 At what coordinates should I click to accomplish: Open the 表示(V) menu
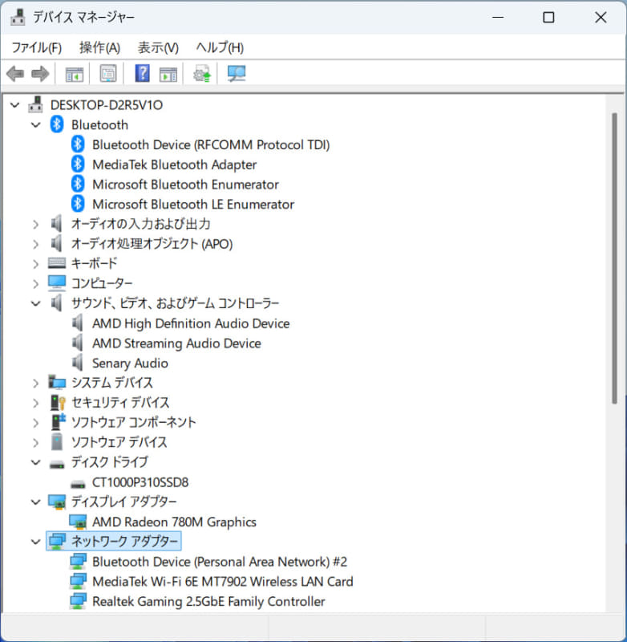click(x=158, y=47)
